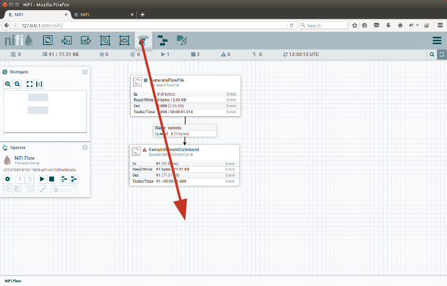This screenshot has width=447, height=286.
Task: Stop the flow with the stop button
Action: [x=52, y=179]
